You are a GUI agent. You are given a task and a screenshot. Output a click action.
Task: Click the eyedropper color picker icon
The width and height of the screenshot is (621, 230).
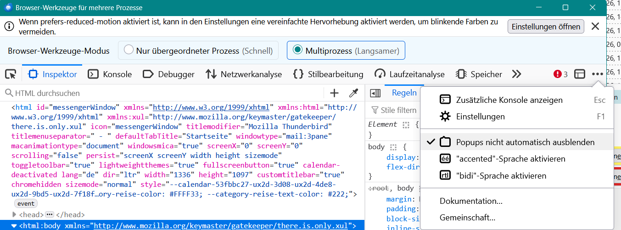click(x=353, y=93)
